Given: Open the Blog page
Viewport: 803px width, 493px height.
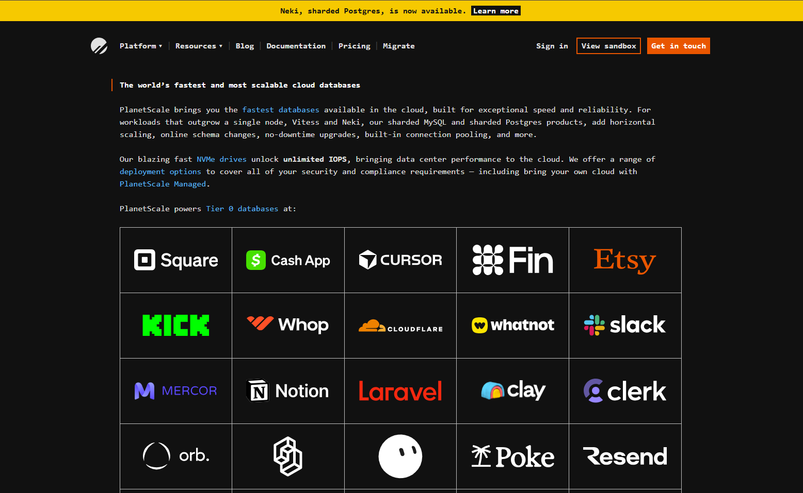Looking at the screenshot, I should pos(245,46).
